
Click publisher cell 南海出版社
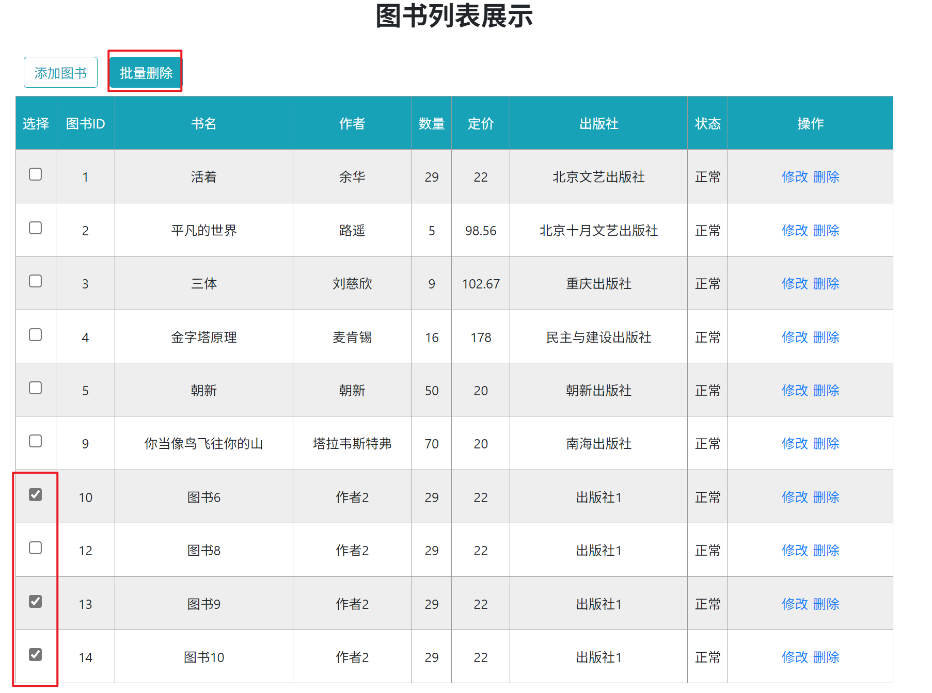(x=598, y=443)
